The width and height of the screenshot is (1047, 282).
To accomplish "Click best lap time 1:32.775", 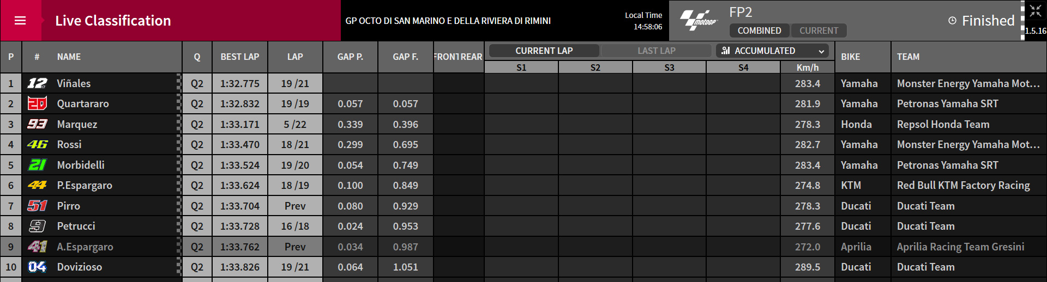I will click(x=240, y=83).
